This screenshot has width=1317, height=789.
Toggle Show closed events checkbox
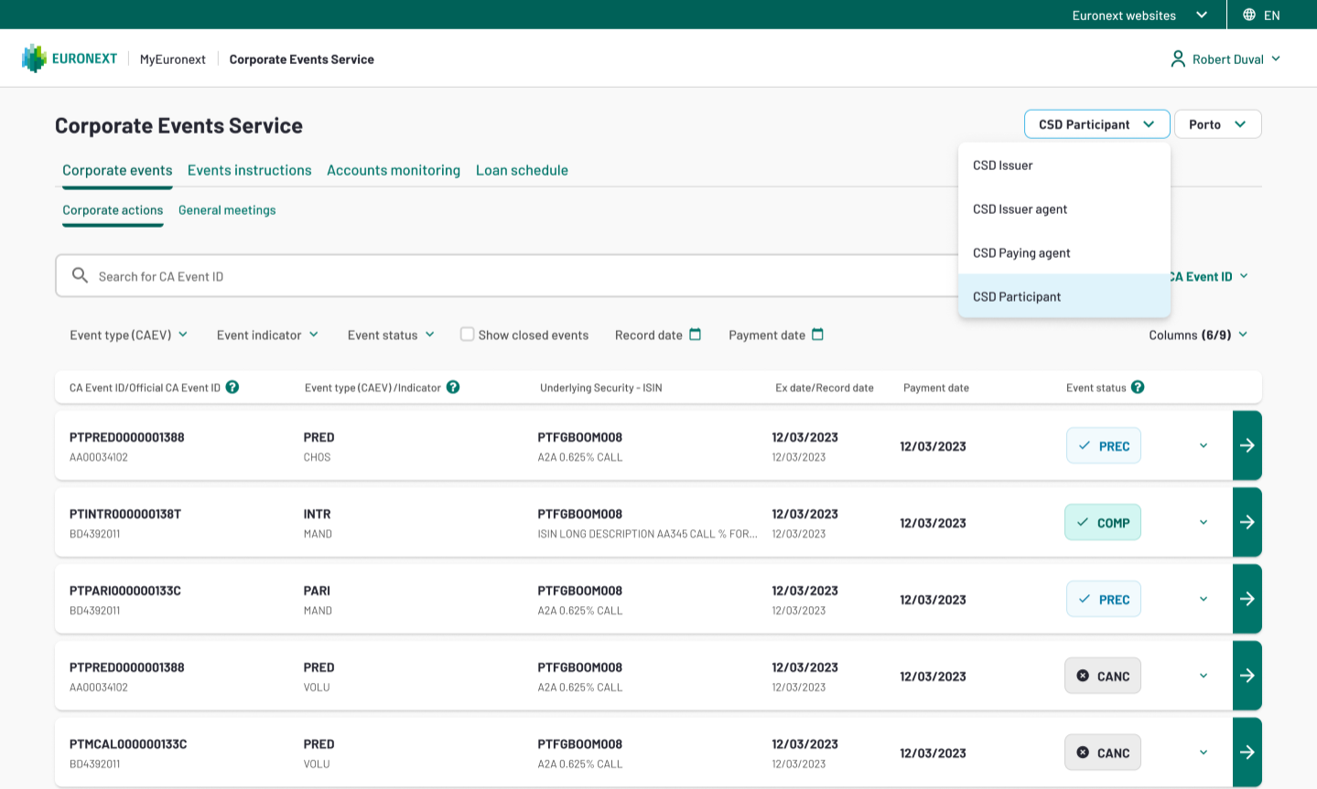coord(467,335)
